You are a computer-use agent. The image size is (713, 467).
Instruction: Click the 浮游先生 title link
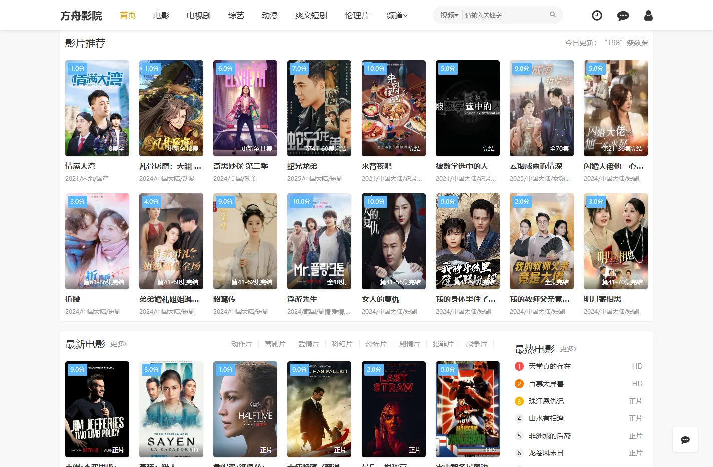pyautogui.click(x=302, y=299)
